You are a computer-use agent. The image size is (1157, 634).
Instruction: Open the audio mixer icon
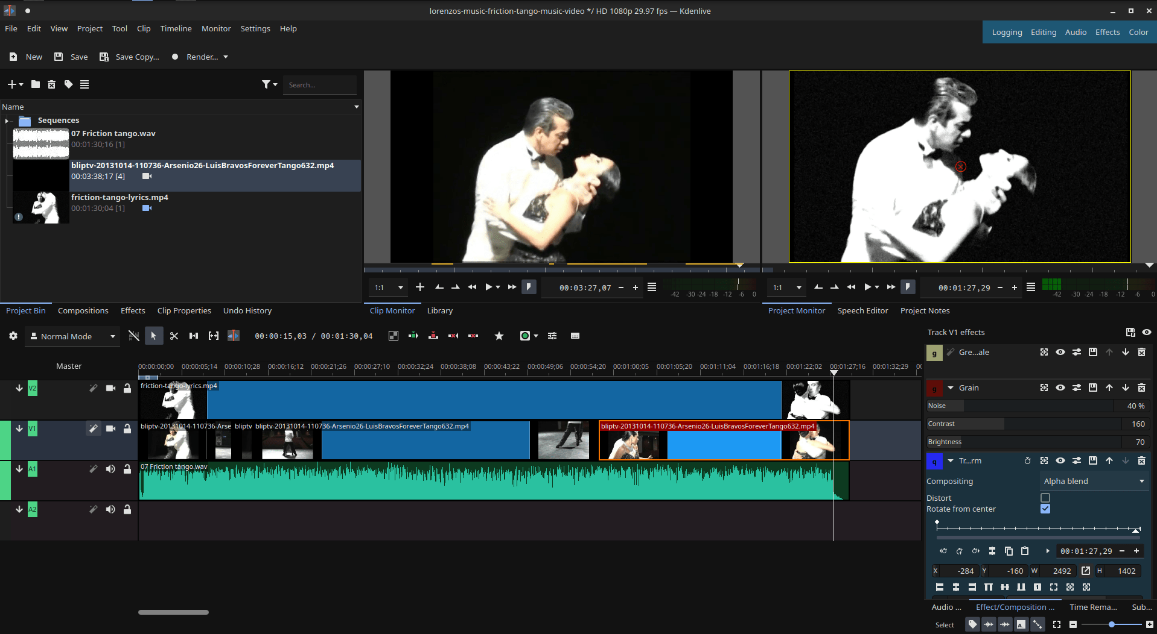(552, 336)
